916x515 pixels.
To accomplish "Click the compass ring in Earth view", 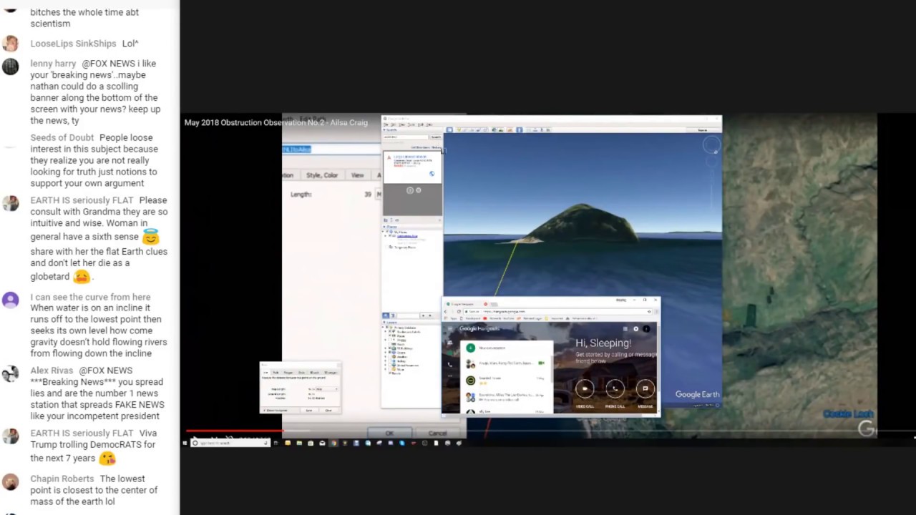I will pyautogui.click(x=711, y=146).
